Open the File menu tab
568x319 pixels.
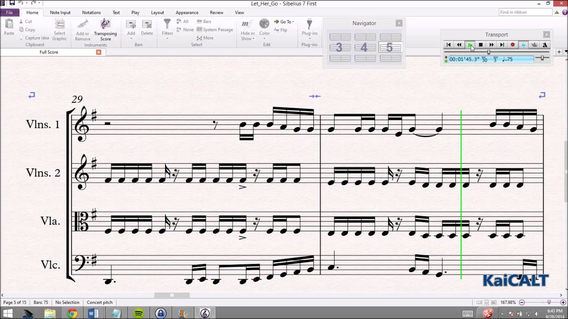click(x=9, y=12)
